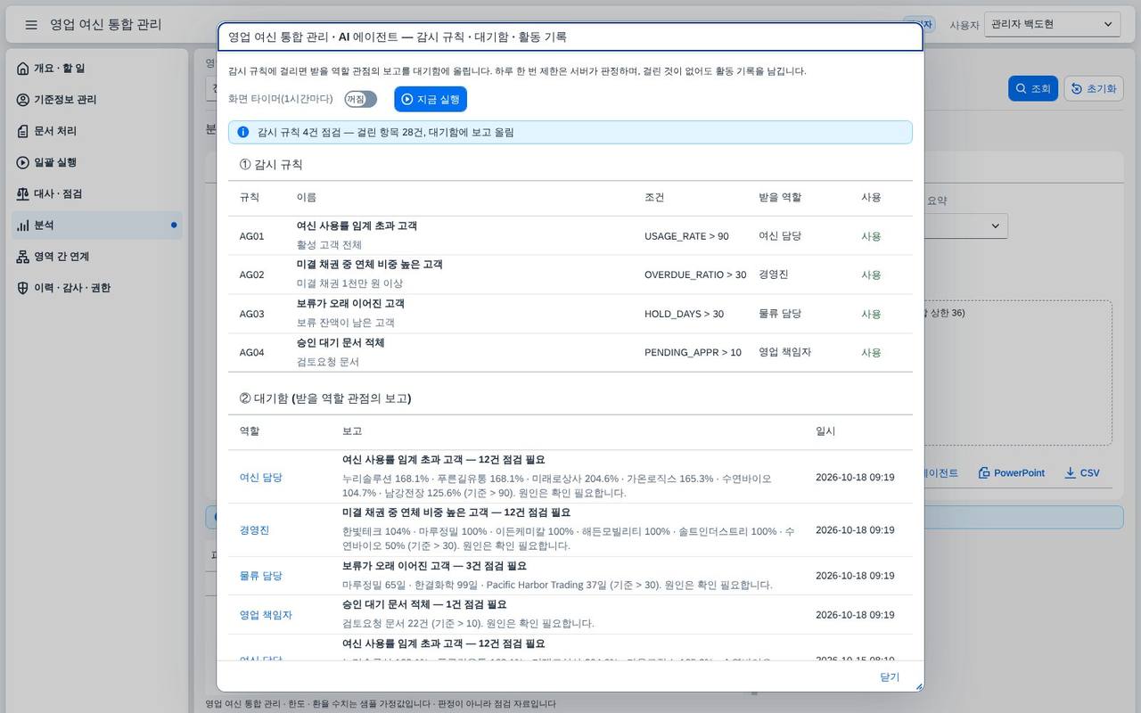Open the 사용자 관리자 백도현 dropdown

pos(1053,24)
